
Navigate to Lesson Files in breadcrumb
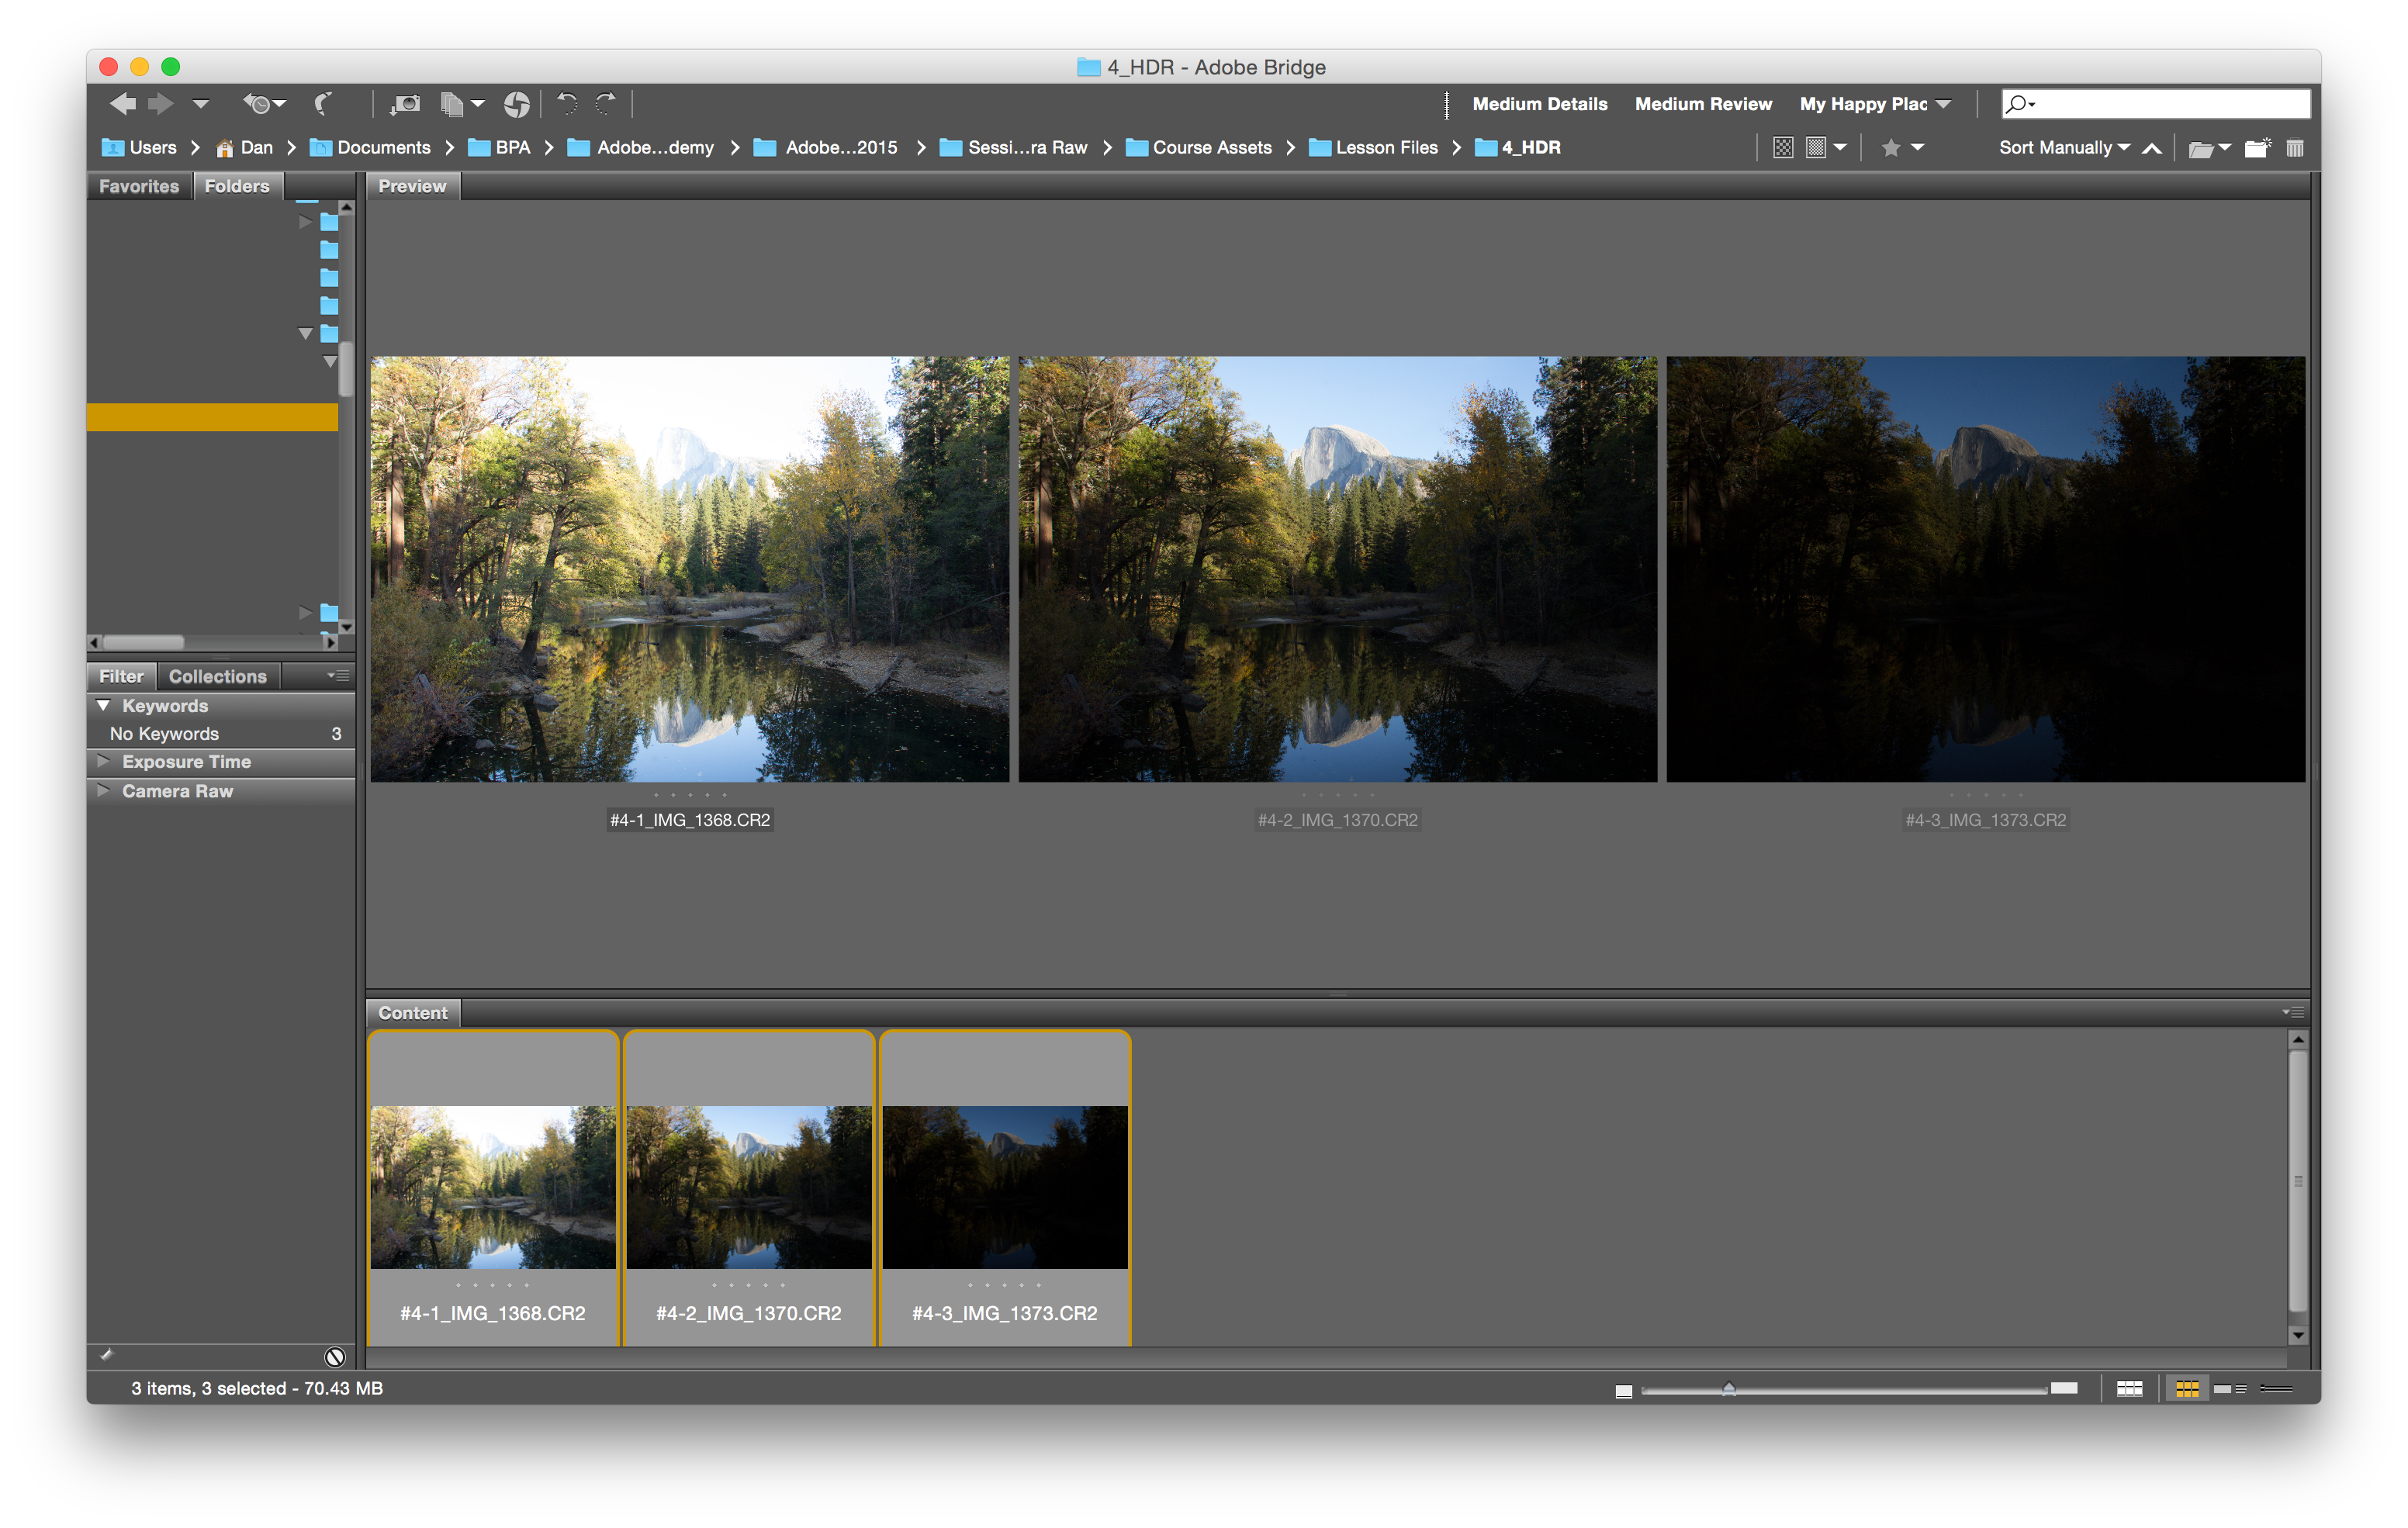[x=1385, y=148]
